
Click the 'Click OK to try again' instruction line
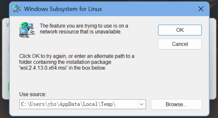click(77, 56)
